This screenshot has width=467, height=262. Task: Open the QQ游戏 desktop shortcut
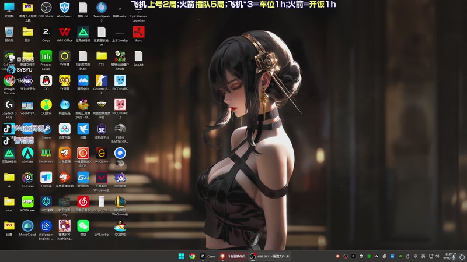pyautogui.click(x=120, y=228)
